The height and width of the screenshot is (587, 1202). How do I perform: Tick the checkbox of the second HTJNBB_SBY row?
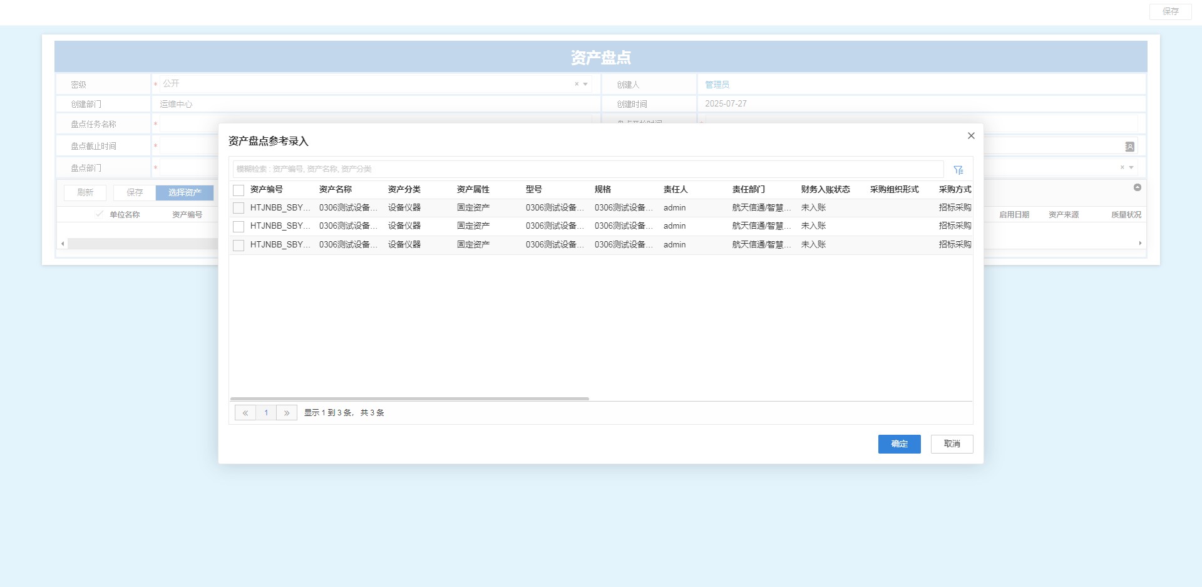click(x=239, y=226)
